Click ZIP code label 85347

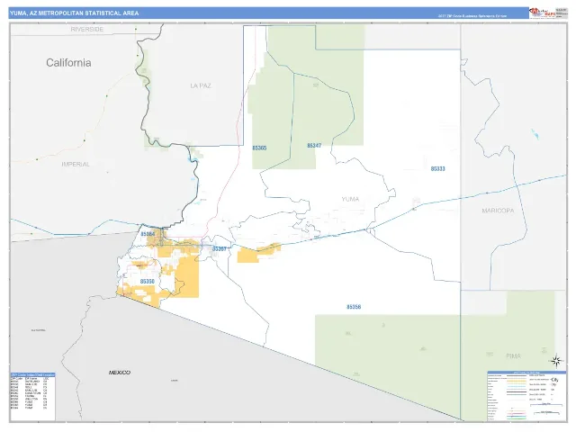314,146
